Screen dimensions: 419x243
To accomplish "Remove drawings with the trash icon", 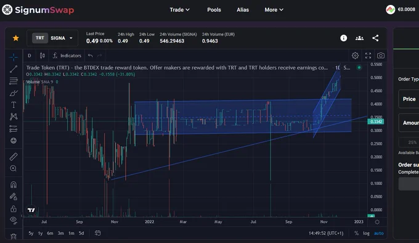I will pos(14,236).
